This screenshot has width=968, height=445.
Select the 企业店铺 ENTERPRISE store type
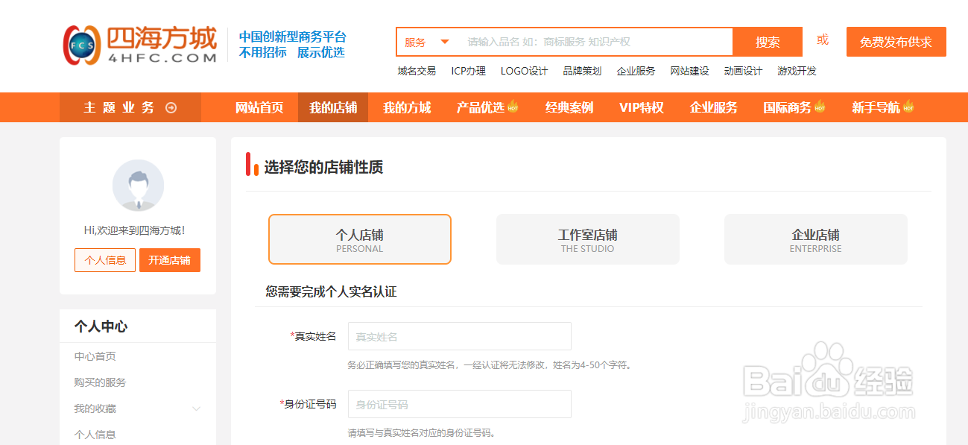[x=816, y=239]
